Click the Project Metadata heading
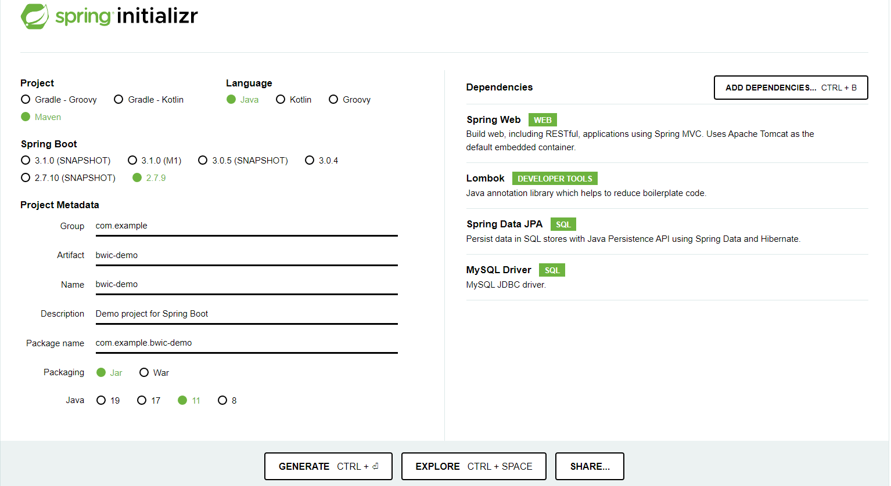This screenshot has height=486, width=891. (x=60, y=205)
